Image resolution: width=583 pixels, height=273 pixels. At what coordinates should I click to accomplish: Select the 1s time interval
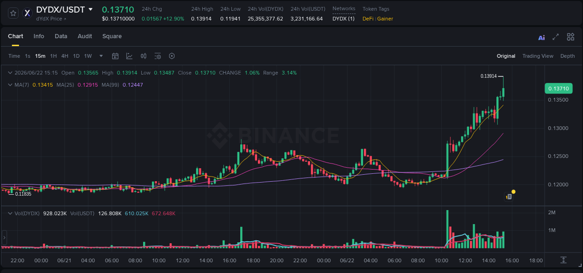(x=28, y=56)
